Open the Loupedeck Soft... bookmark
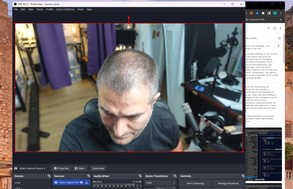 255,19
